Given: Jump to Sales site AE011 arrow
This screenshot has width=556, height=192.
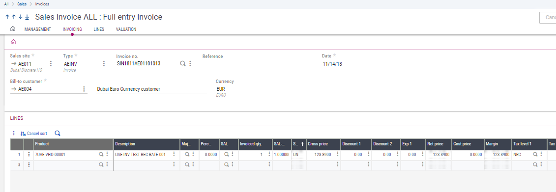Looking at the screenshot, I should coord(14,63).
